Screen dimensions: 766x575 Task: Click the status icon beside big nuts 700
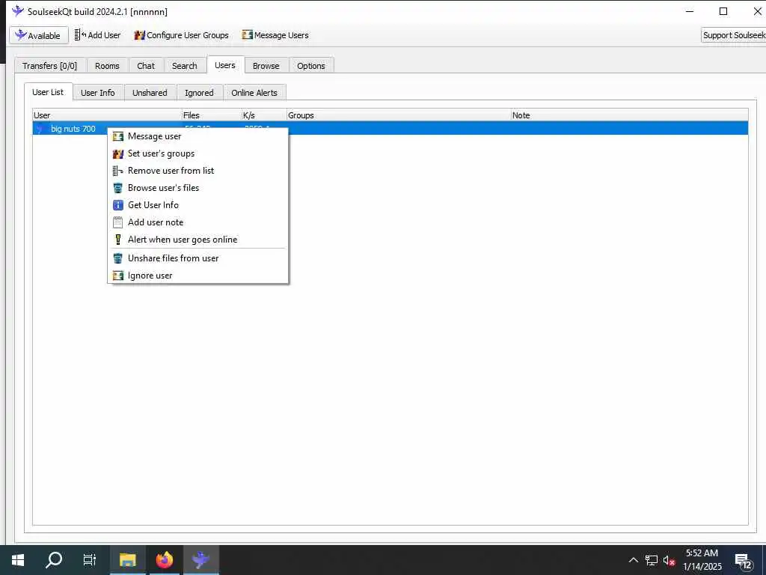tap(40, 129)
